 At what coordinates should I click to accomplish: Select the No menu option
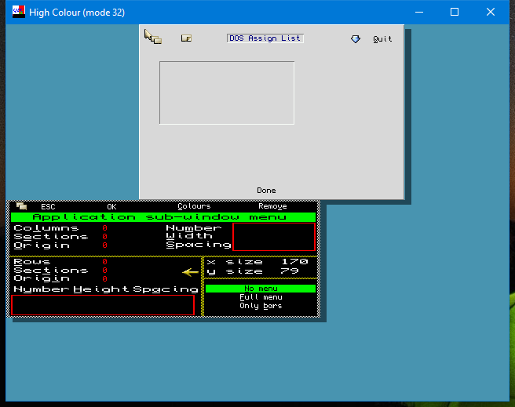coord(261,289)
